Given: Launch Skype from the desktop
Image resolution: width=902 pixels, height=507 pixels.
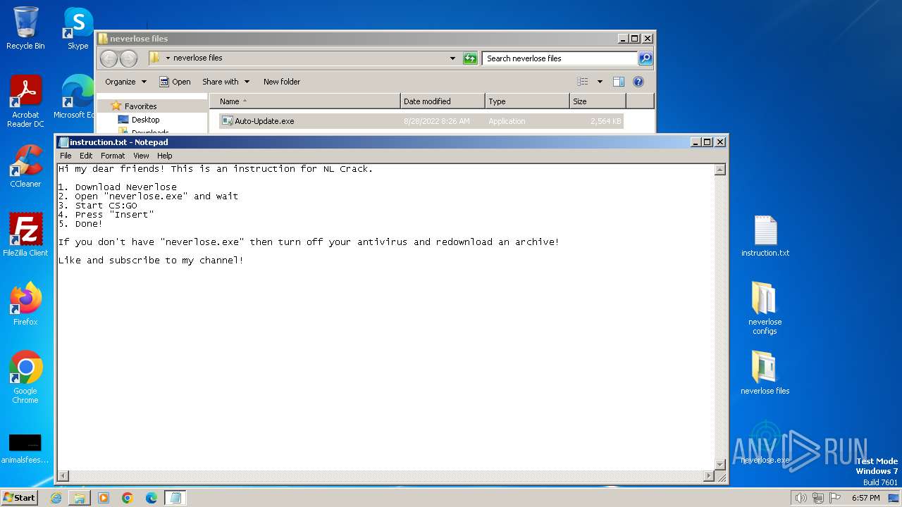Looking at the screenshot, I should (x=78, y=28).
